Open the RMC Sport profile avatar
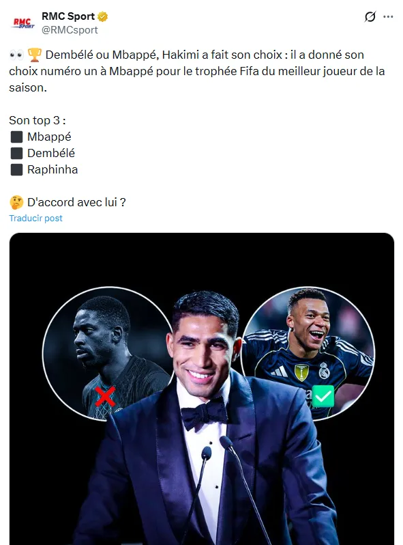The height and width of the screenshot is (545, 403). (x=24, y=23)
